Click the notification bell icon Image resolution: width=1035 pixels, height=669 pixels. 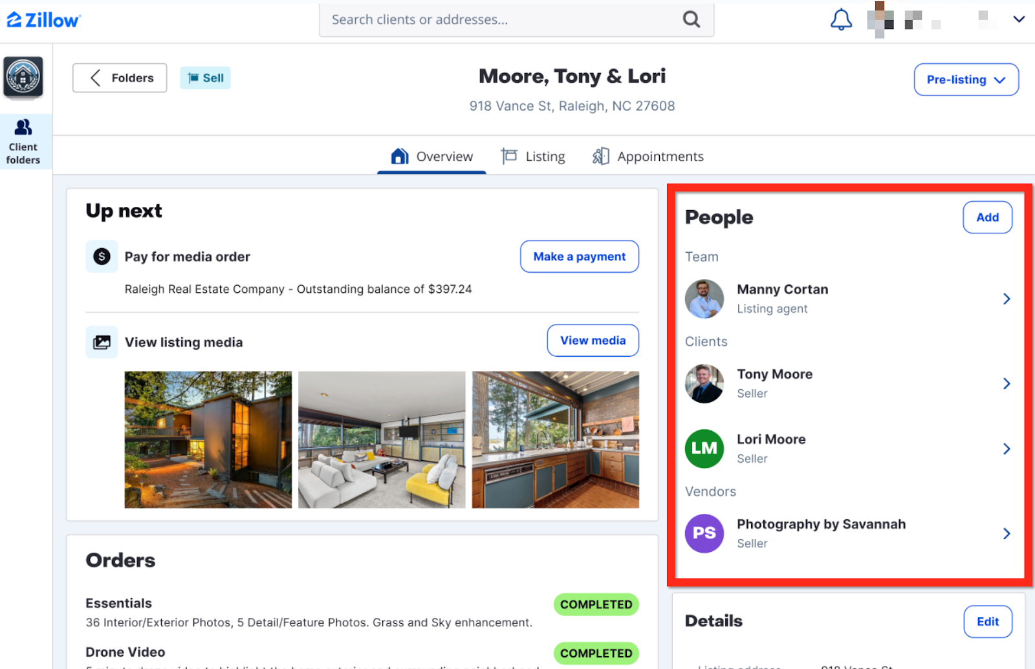pyautogui.click(x=841, y=20)
